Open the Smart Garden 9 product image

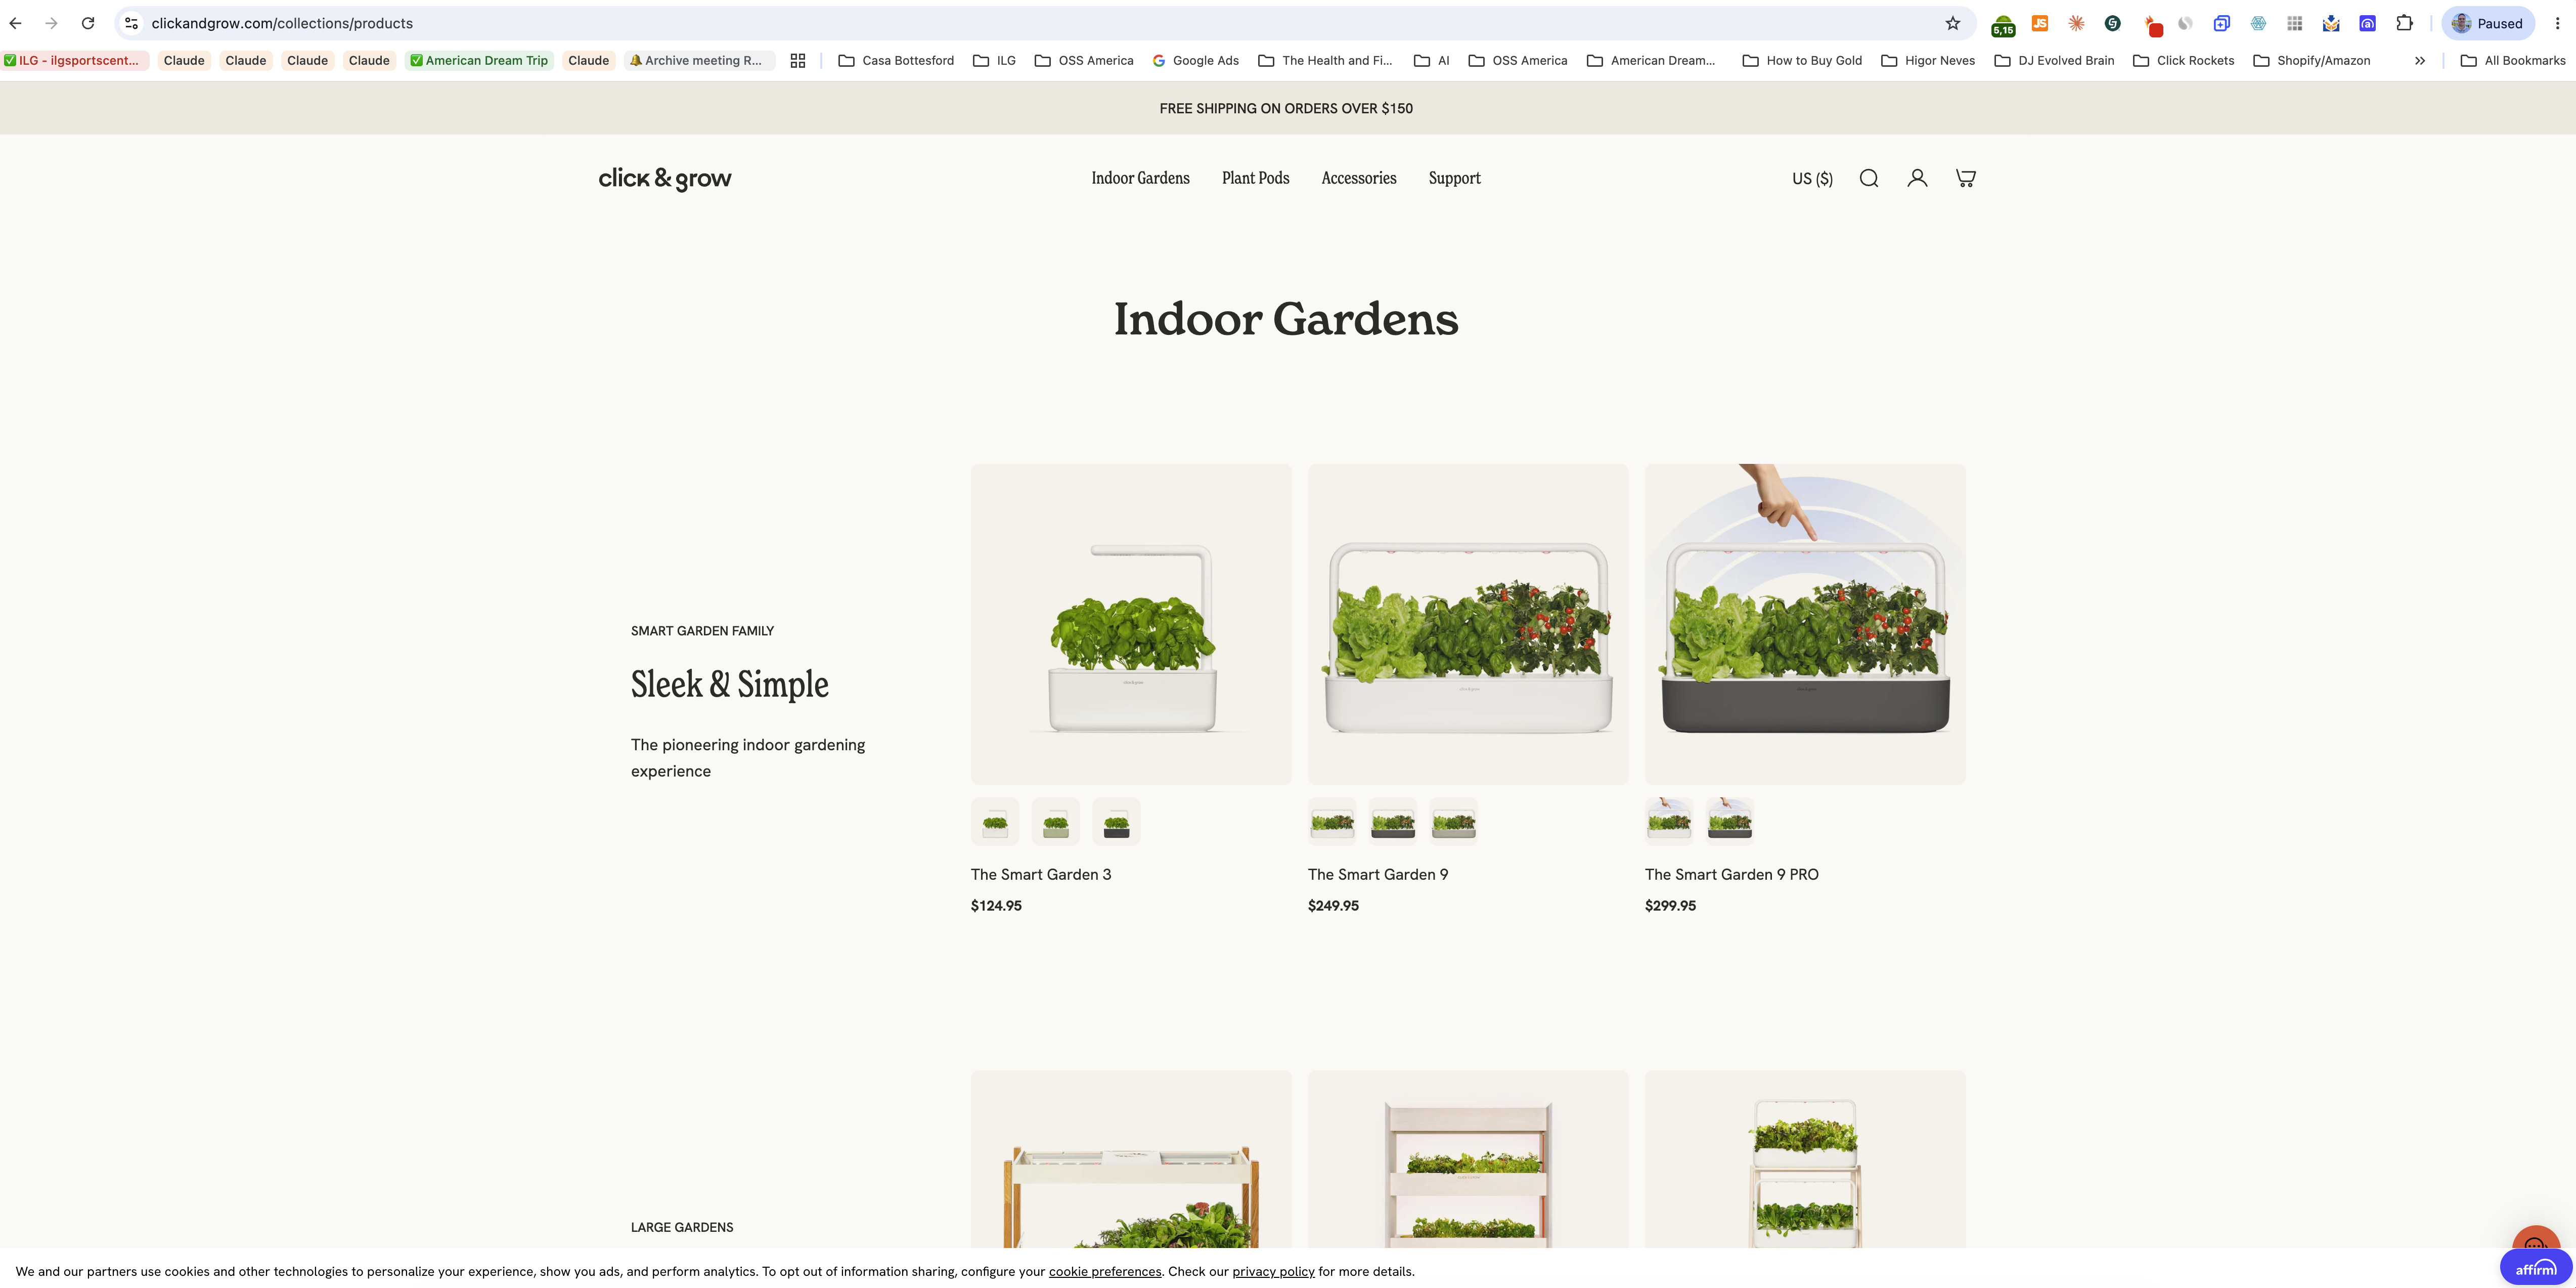1468,624
